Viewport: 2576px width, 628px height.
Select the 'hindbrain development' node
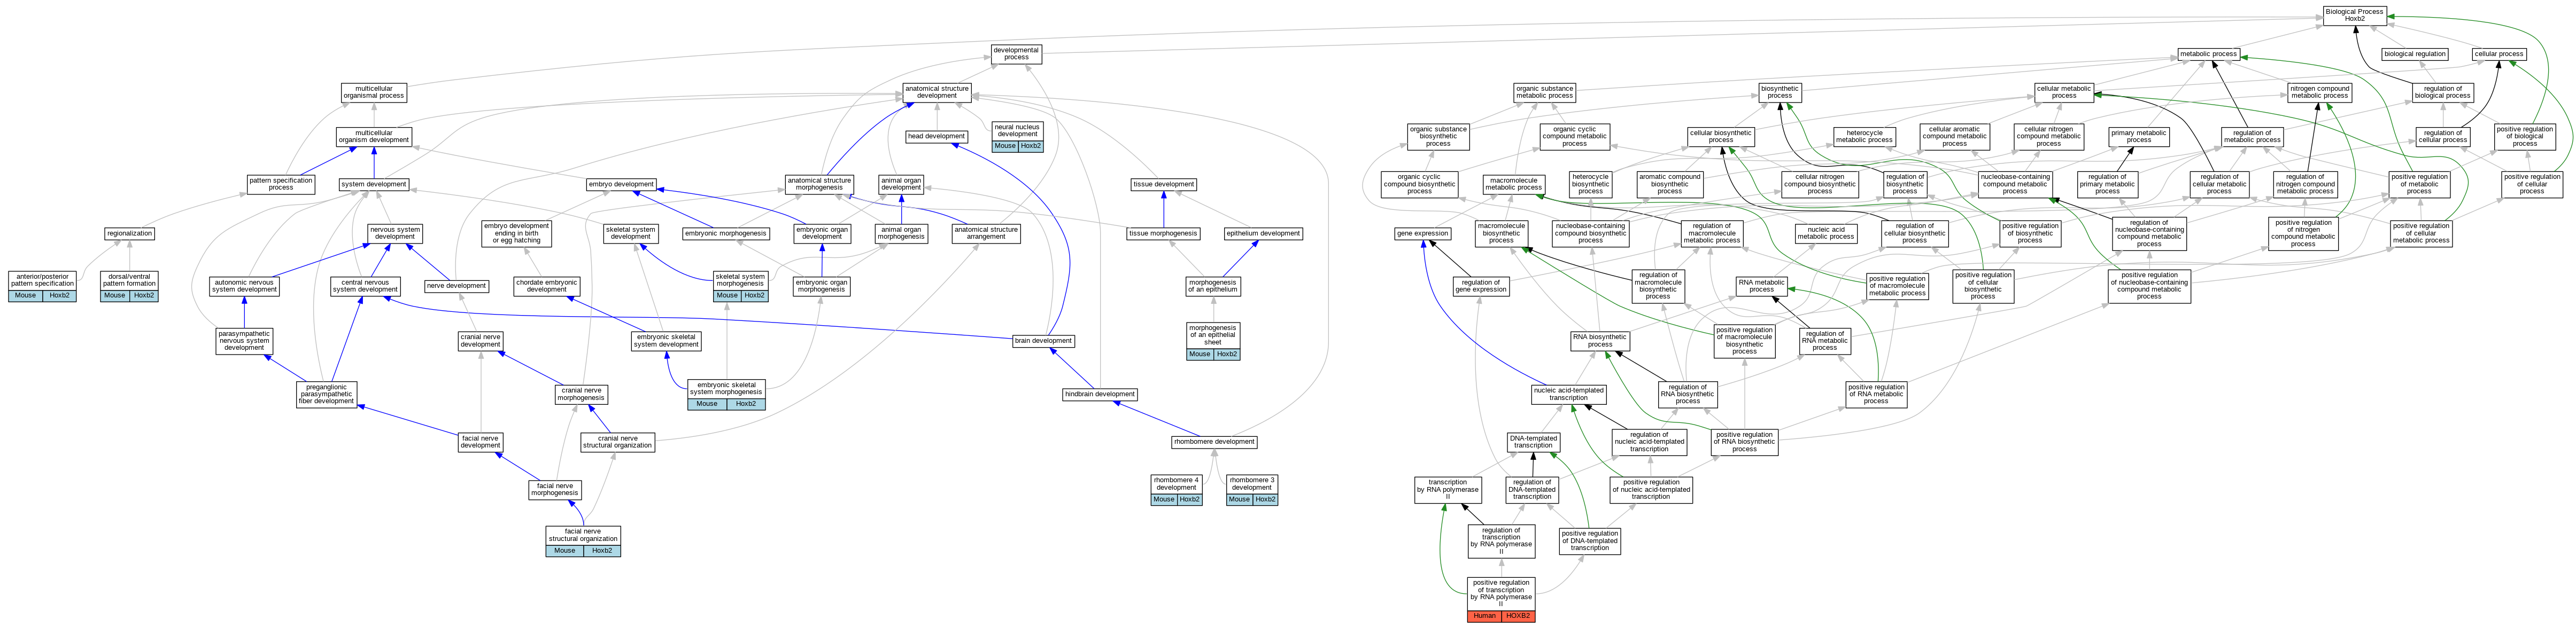pos(1099,395)
